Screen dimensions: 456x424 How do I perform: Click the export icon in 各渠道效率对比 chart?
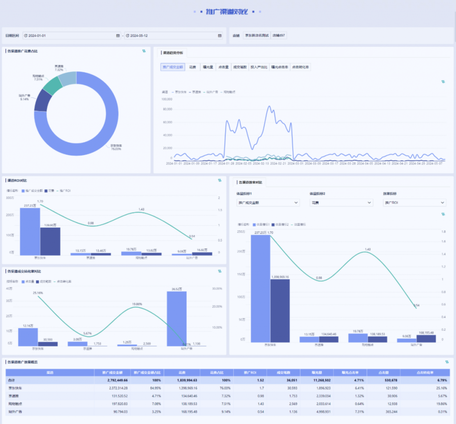pyautogui.click(x=443, y=214)
